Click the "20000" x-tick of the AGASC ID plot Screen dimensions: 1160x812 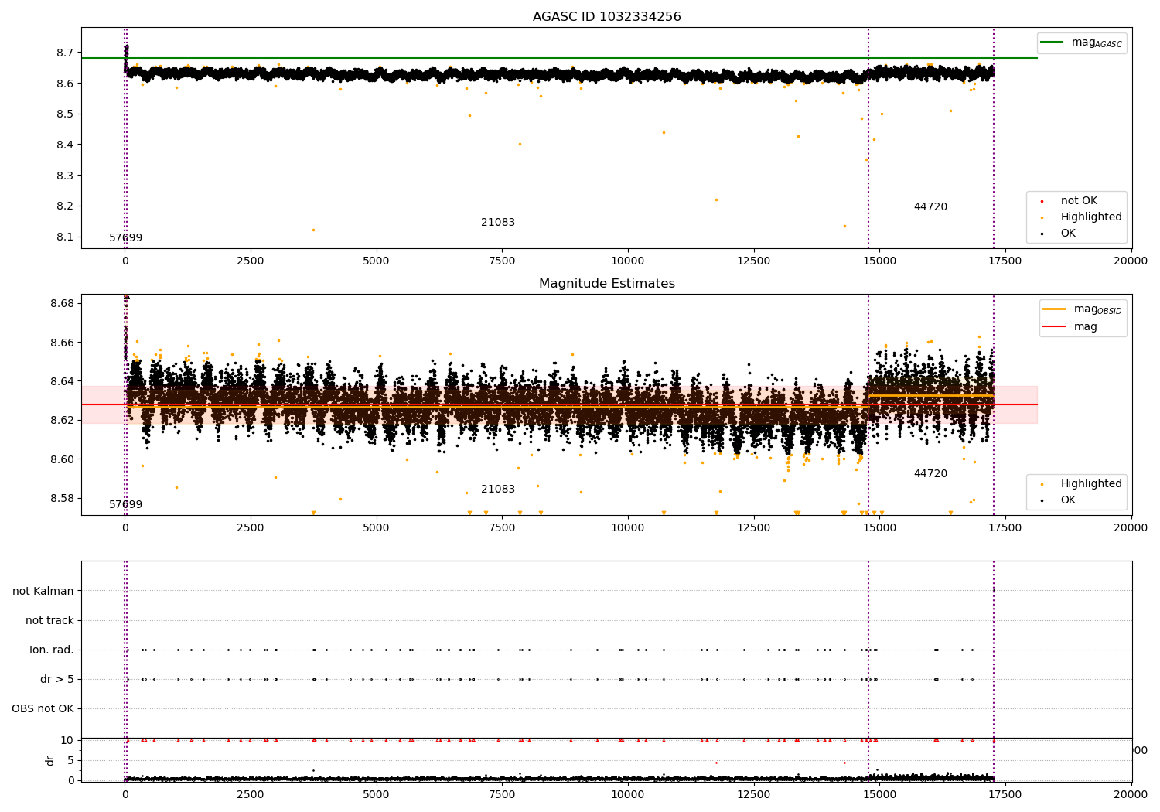point(1131,261)
